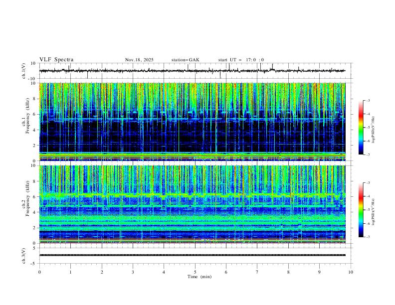Click the upper color bar "log(PSD)" label
This screenshot has height=305, width=395.
pos(373,130)
